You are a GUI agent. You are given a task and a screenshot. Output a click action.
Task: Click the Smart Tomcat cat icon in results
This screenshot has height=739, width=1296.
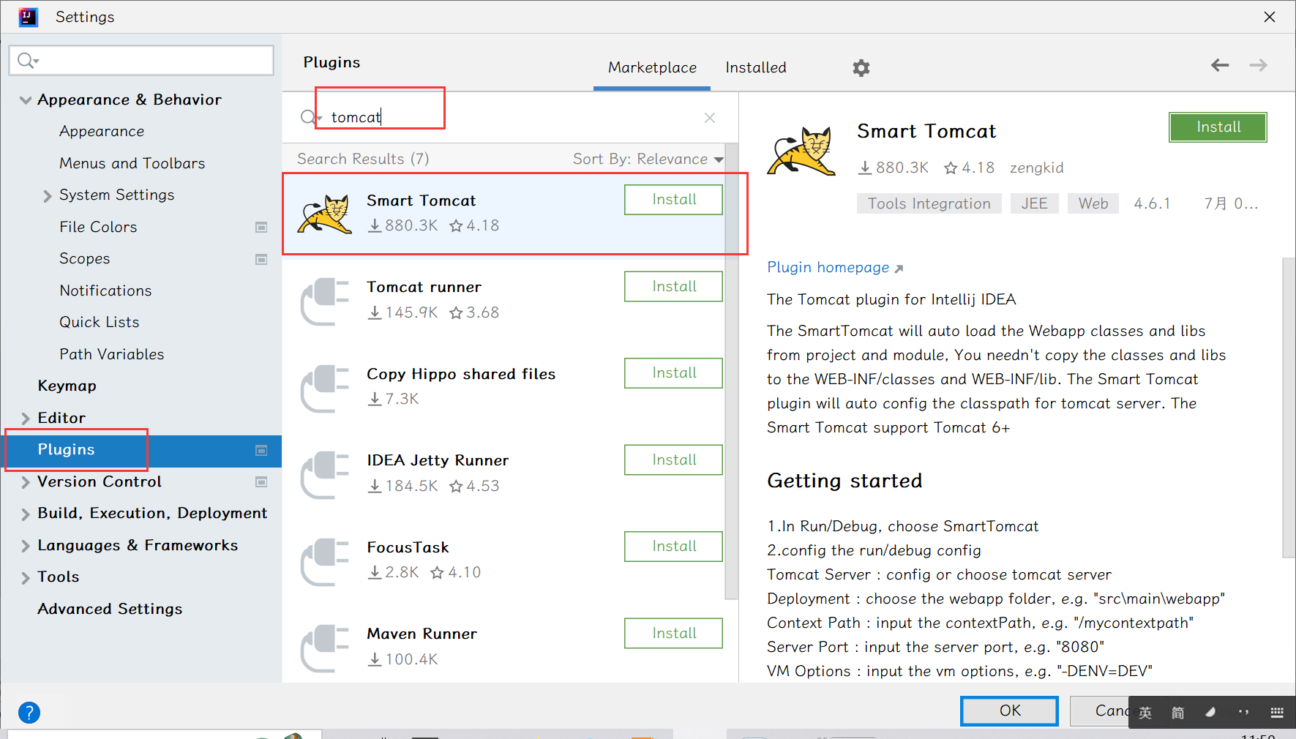(325, 214)
